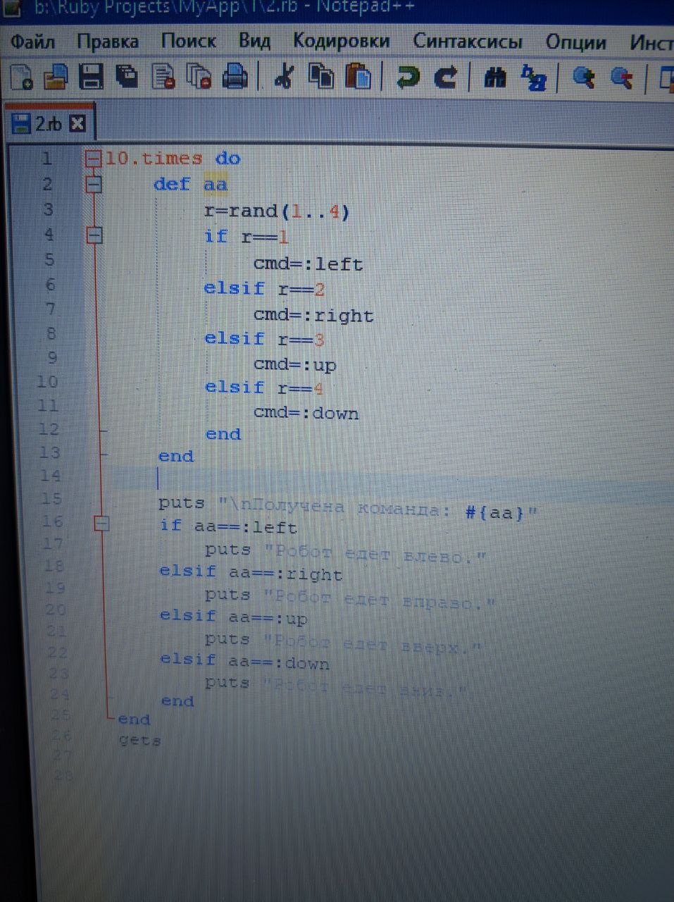The image size is (674, 902).
Task: Click the "gets" line at the bottom
Action: [x=139, y=741]
